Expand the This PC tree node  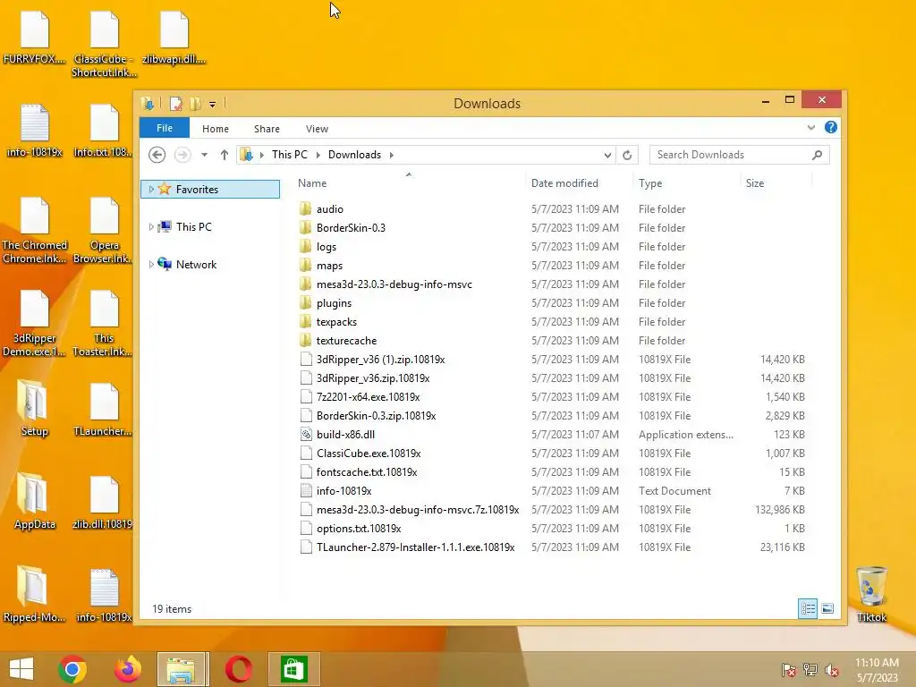click(x=151, y=226)
